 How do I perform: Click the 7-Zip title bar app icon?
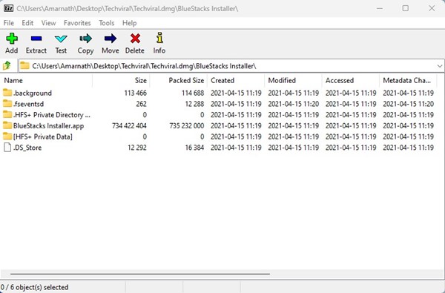(x=8, y=8)
